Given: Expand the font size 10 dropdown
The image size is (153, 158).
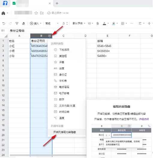Looking at the screenshot, I should [90, 23].
